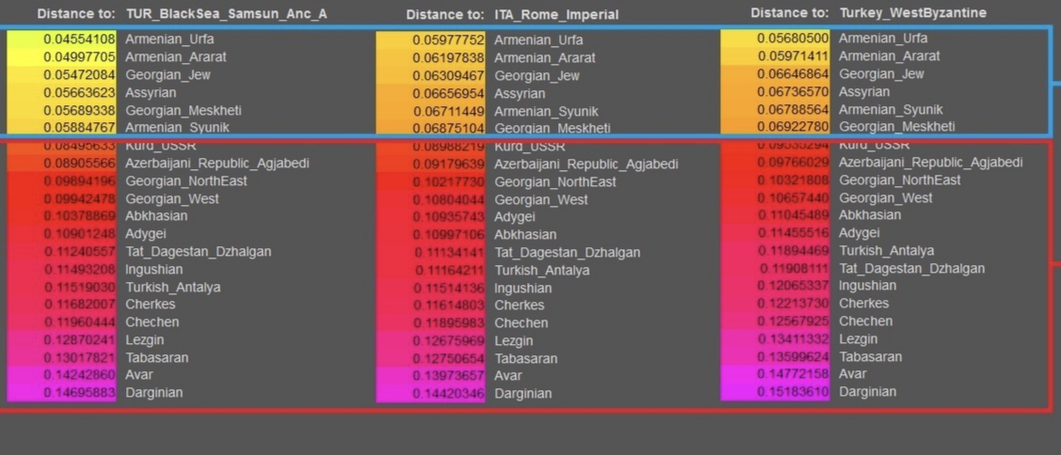This screenshot has width=1061, height=455.
Task: Click Armenian_Syunik under ITA_Rome_Imperial
Action: [x=546, y=112]
